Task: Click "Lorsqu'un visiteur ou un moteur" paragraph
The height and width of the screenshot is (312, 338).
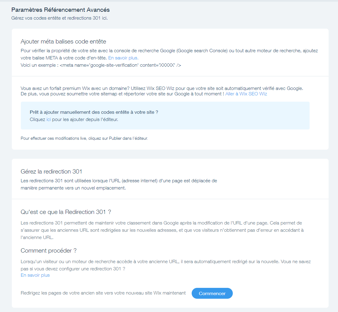Action: point(166,265)
